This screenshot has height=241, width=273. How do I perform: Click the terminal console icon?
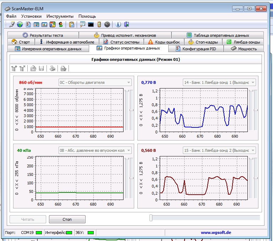coord(91,24)
